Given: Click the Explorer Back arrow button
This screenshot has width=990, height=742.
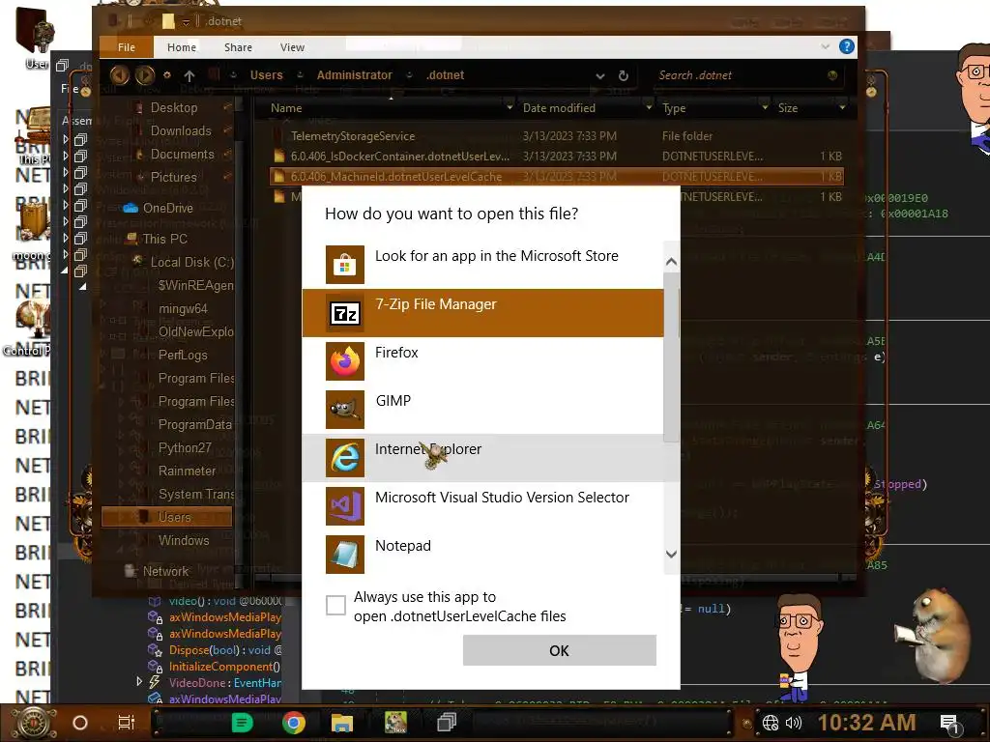Looking at the screenshot, I should 119,75.
